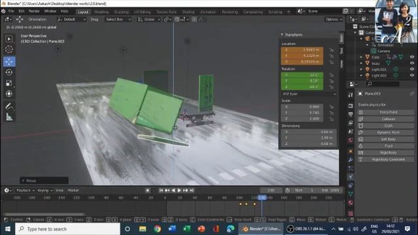Enable Force Field physics
The height and width of the screenshot is (235, 418).
[x=386, y=112]
